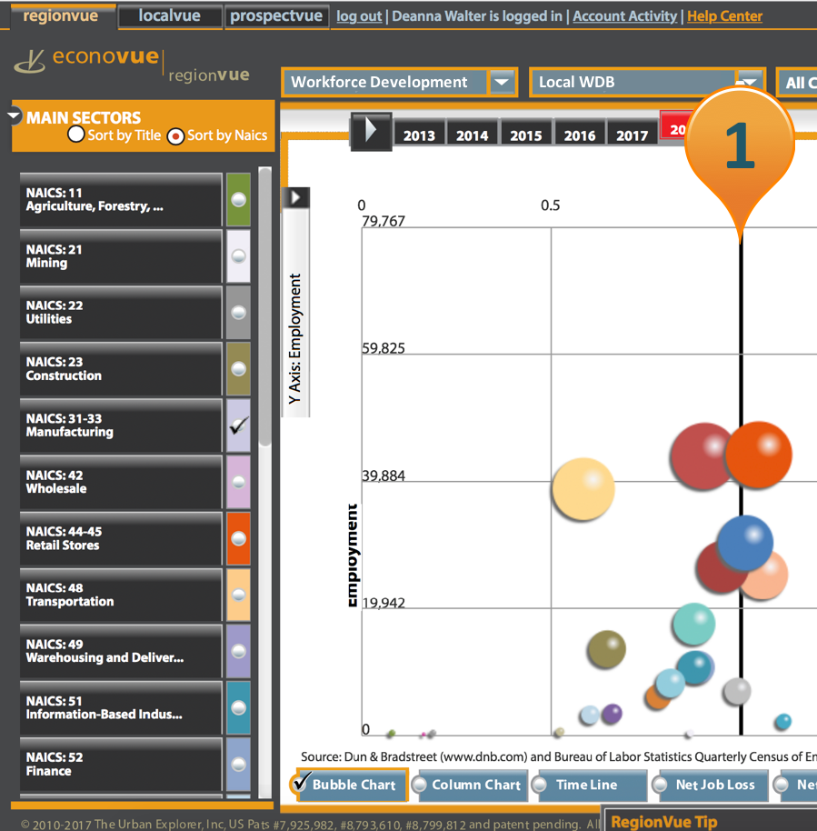Click the teal circle beside Information-Based Industries
This screenshot has height=831, width=817.
[238, 708]
